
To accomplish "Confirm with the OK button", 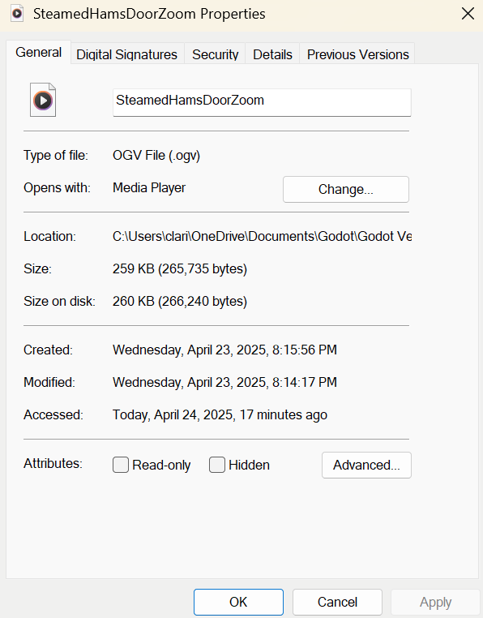I will click(x=238, y=602).
